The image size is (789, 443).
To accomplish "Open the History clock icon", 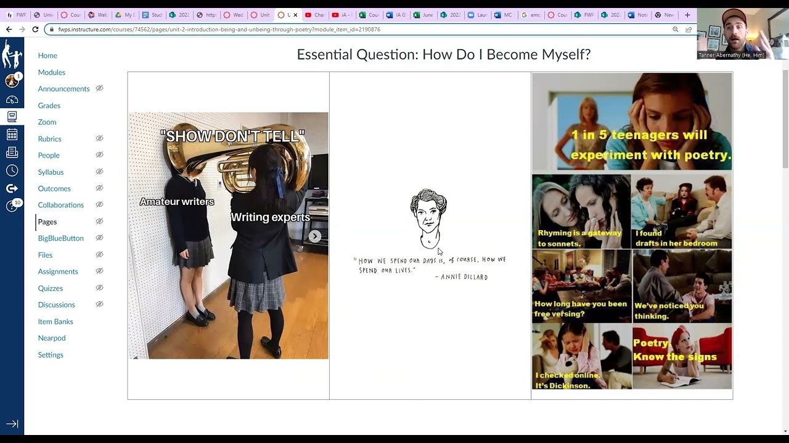I will pos(12,170).
